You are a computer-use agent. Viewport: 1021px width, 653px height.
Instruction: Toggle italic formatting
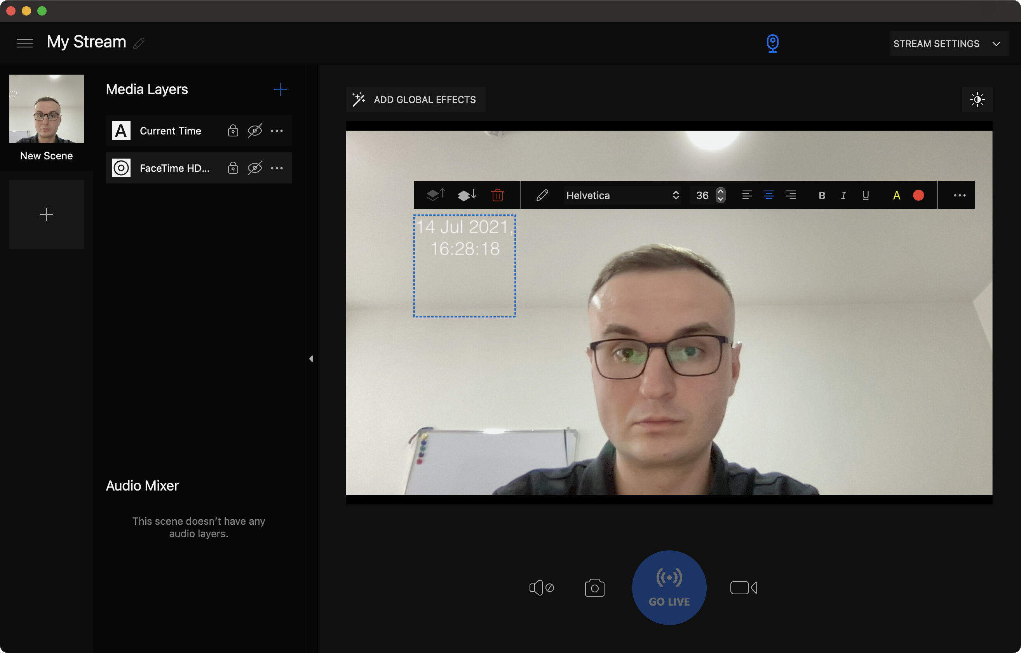click(x=843, y=196)
